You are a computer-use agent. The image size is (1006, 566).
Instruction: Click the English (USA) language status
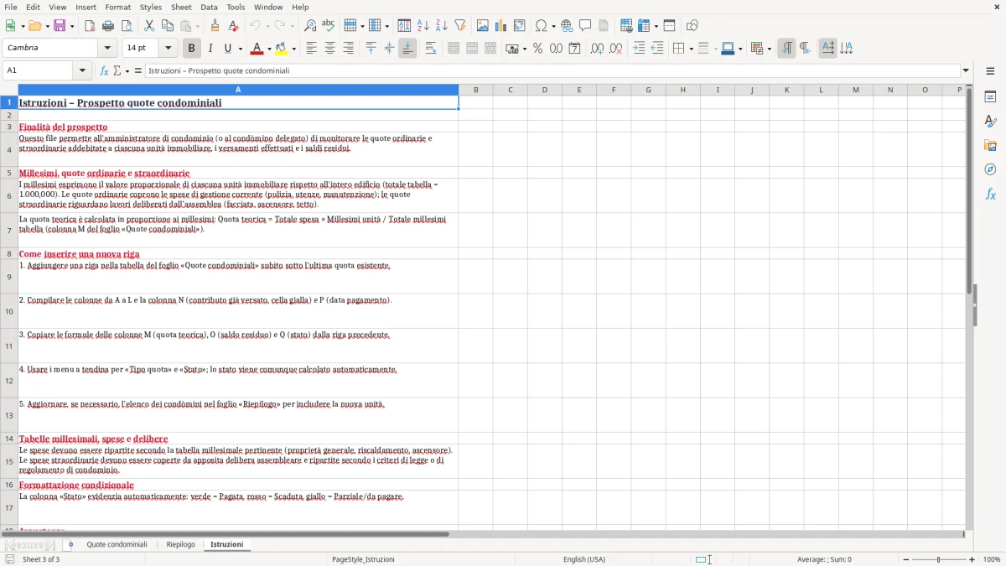584,559
